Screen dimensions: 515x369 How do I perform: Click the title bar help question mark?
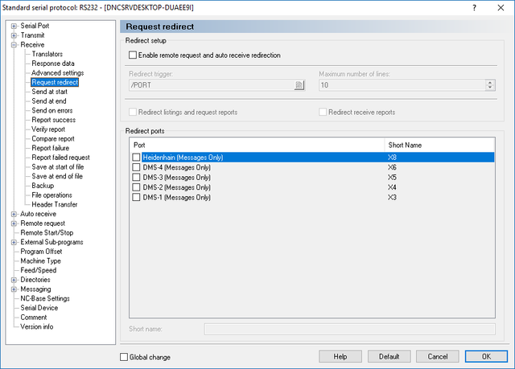474,7
